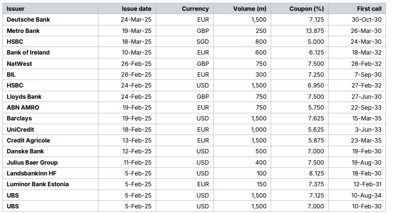Click NatWest first call date 28-Feb-32
394x214 pixels.
click(366, 64)
